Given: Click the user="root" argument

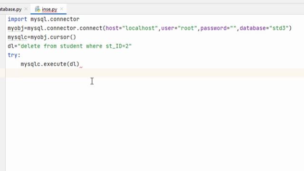Looking at the screenshot, I should coord(179,28).
